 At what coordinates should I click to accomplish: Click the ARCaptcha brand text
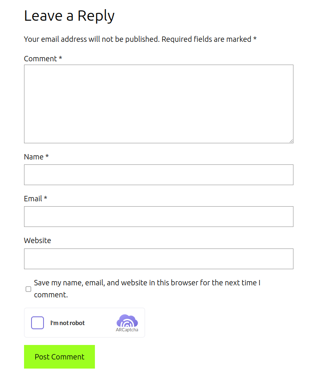(x=127, y=330)
